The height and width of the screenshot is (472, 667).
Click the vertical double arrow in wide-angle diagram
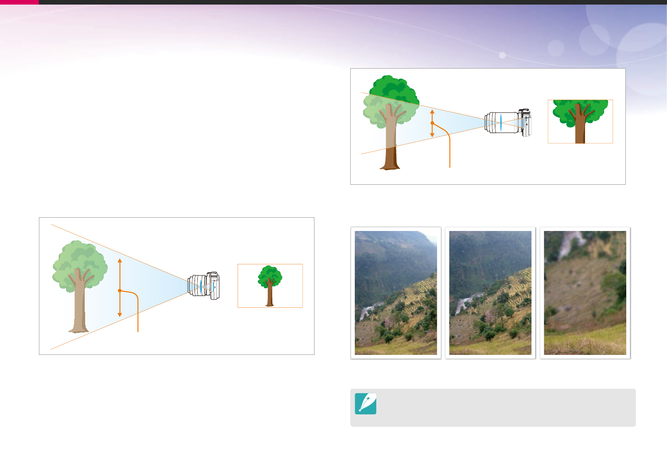click(x=120, y=288)
